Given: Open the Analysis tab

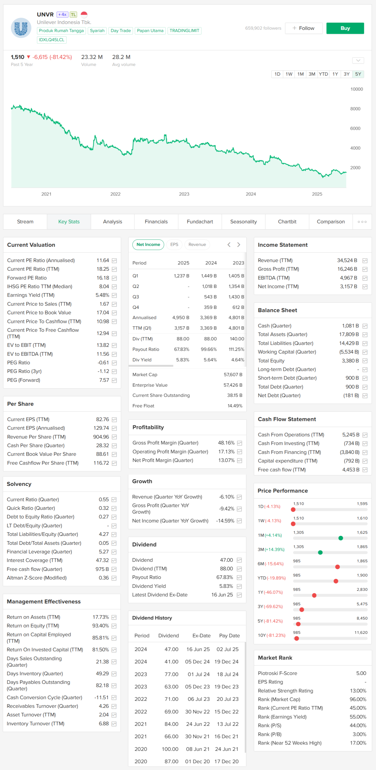Looking at the screenshot, I should [x=113, y=222].
